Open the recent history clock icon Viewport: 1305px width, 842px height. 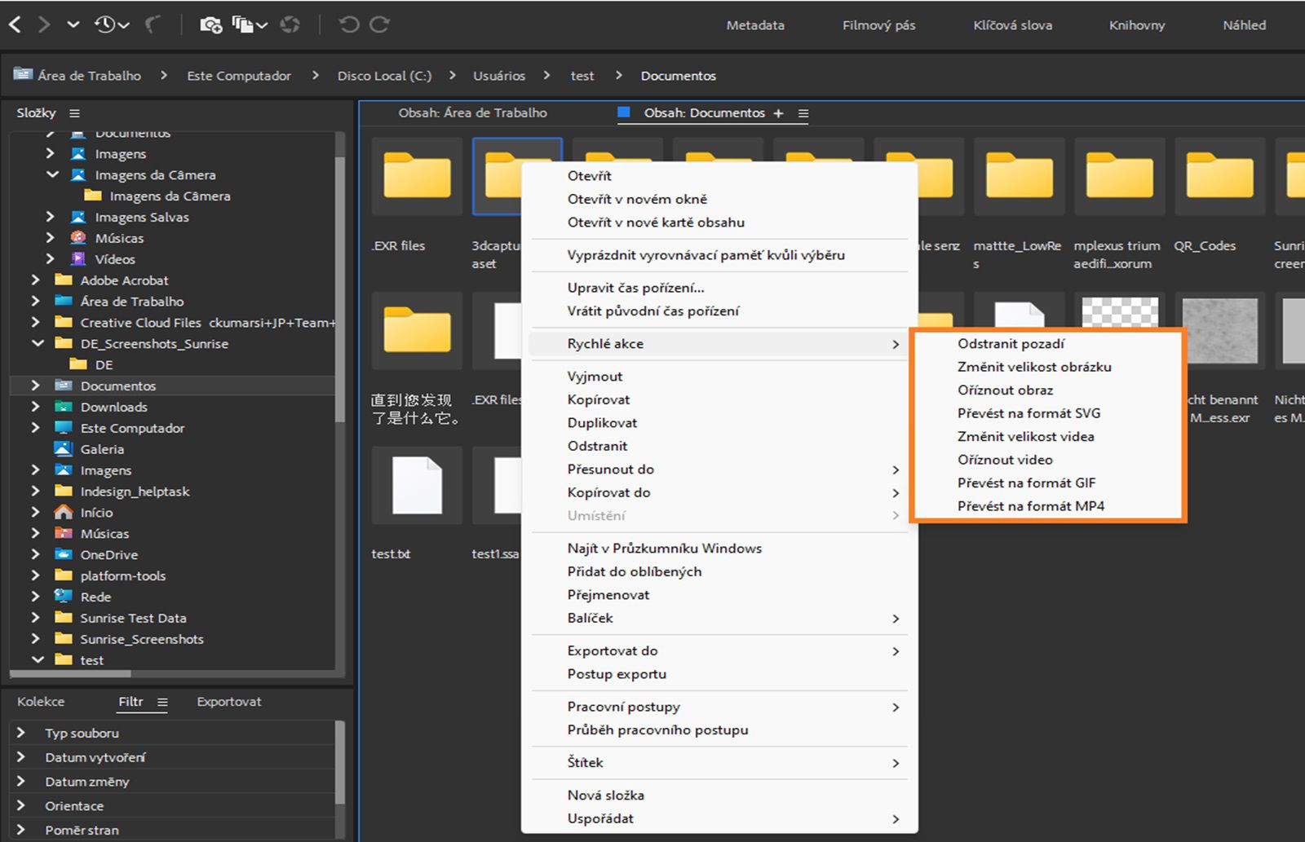104,24
